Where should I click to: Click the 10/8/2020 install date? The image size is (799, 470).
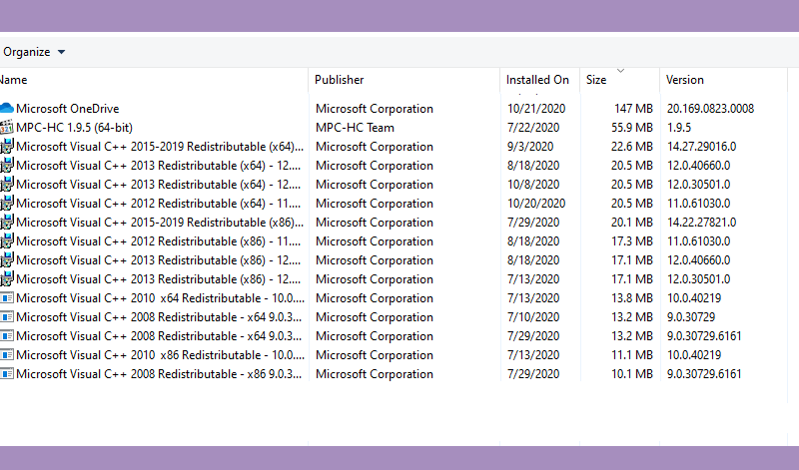[x=533, y=185]
